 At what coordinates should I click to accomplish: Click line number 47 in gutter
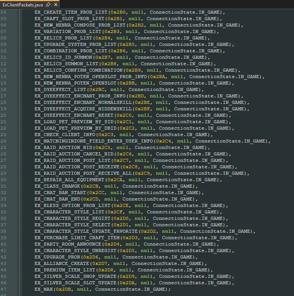[x=3, y=290]
